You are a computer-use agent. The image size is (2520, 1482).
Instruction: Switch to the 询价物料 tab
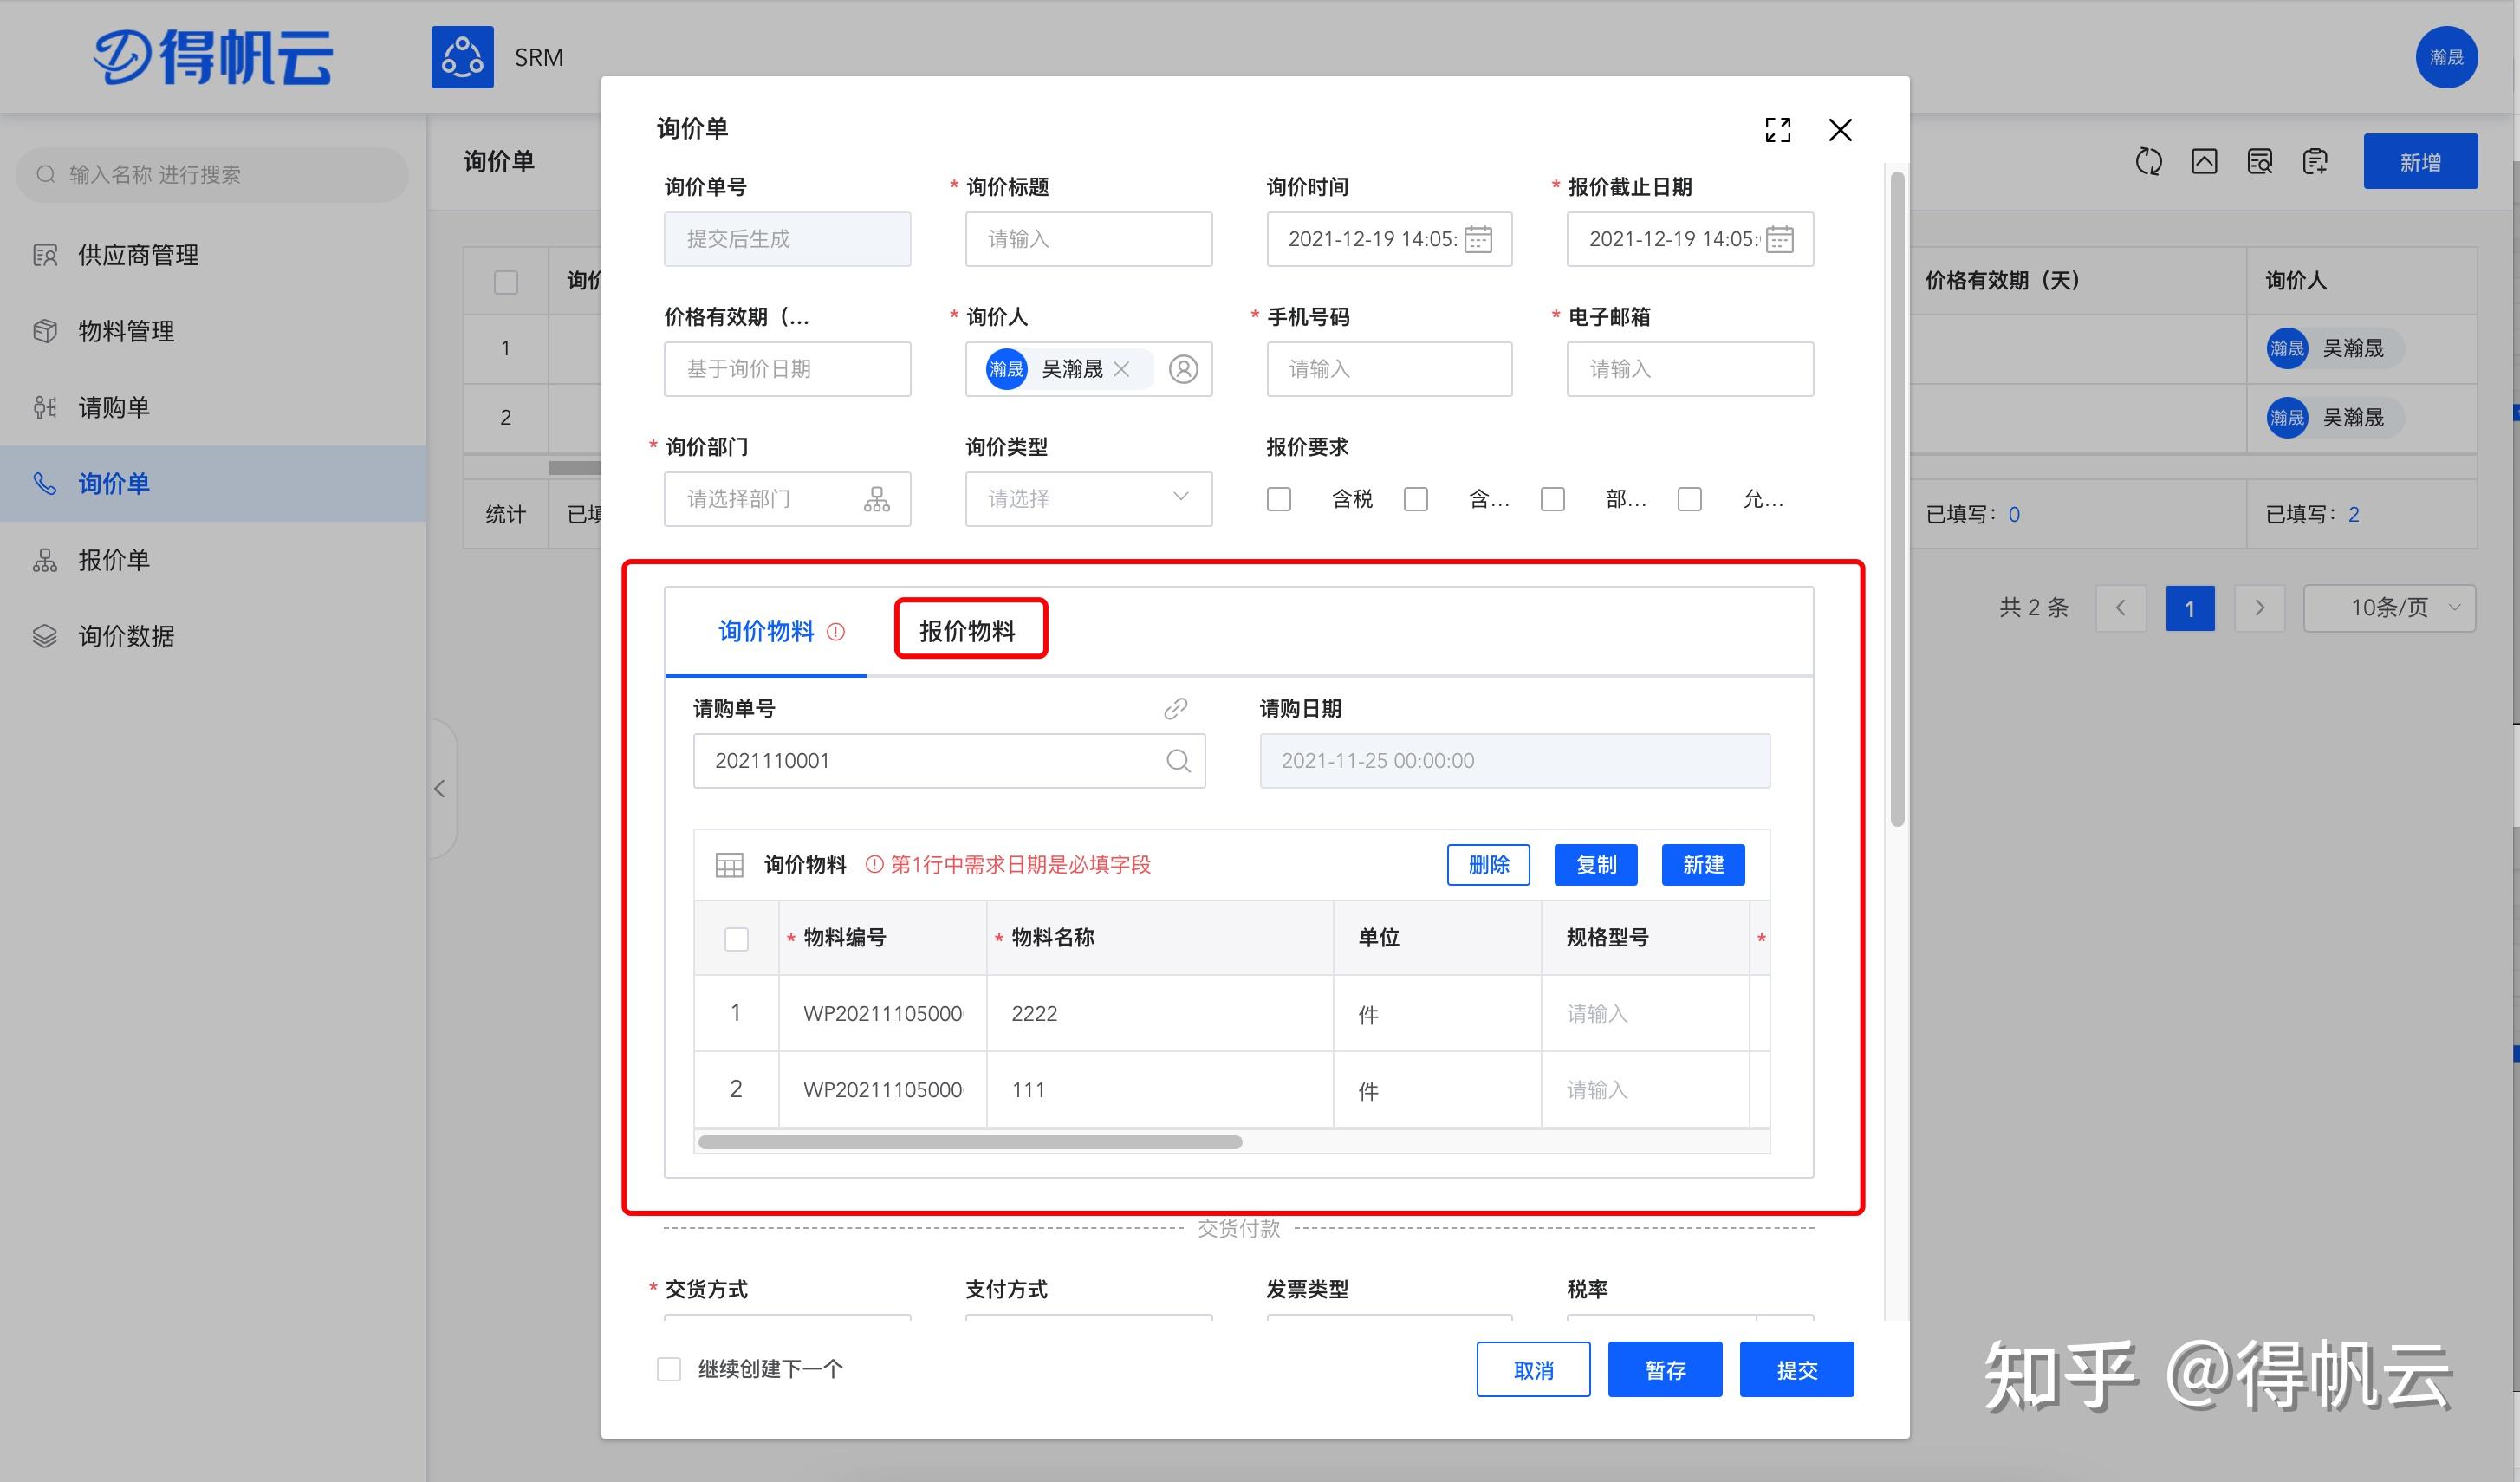[x=765, y=632]
